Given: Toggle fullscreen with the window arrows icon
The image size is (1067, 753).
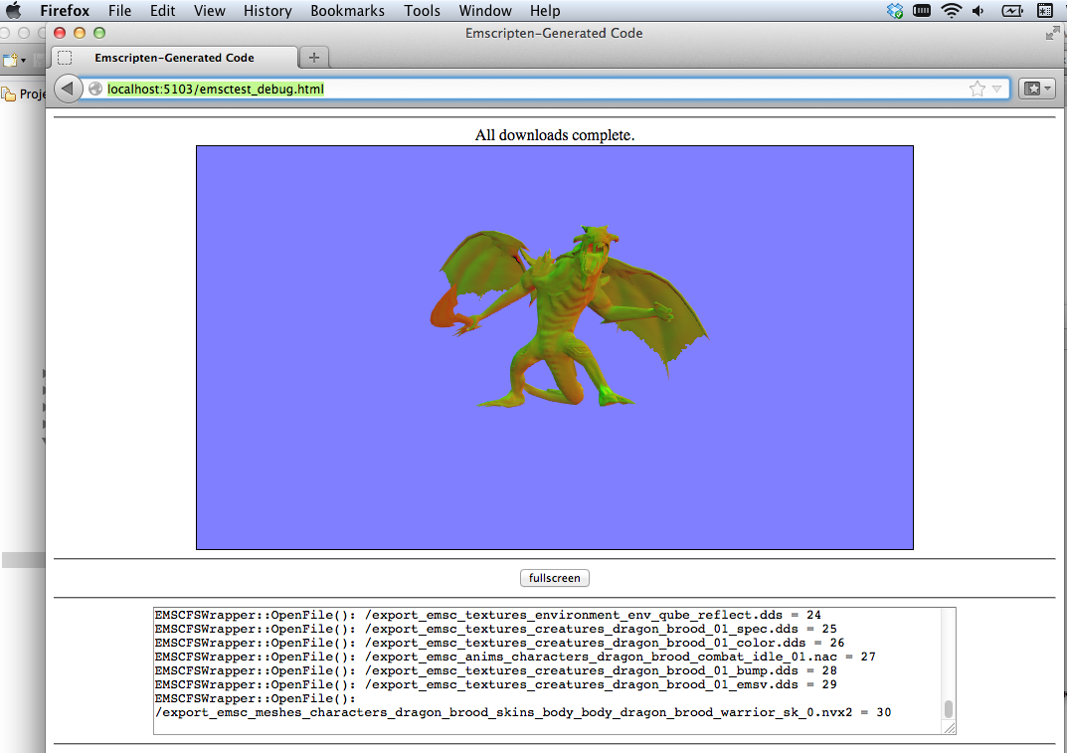Looking at the screenshot, I should click(1053, 34).
